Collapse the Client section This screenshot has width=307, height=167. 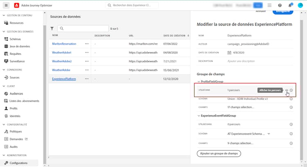4,86
